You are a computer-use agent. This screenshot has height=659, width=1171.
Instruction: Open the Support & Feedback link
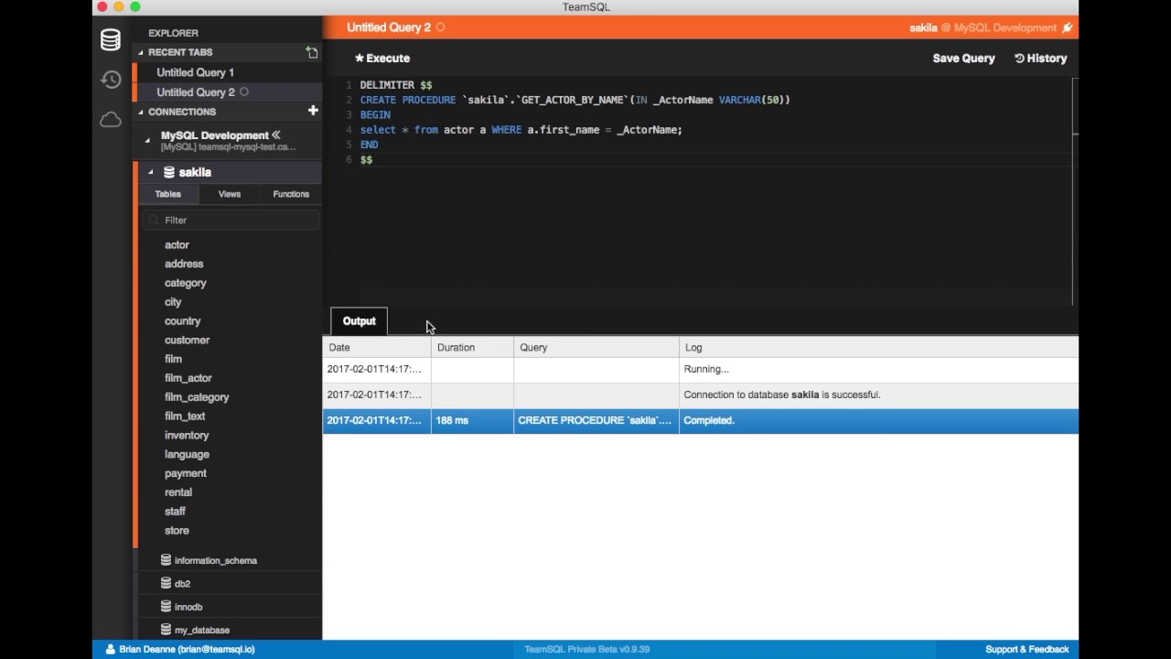click(1026, 649)
